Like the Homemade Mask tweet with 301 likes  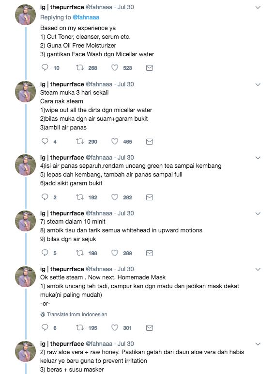coord(115,328)
